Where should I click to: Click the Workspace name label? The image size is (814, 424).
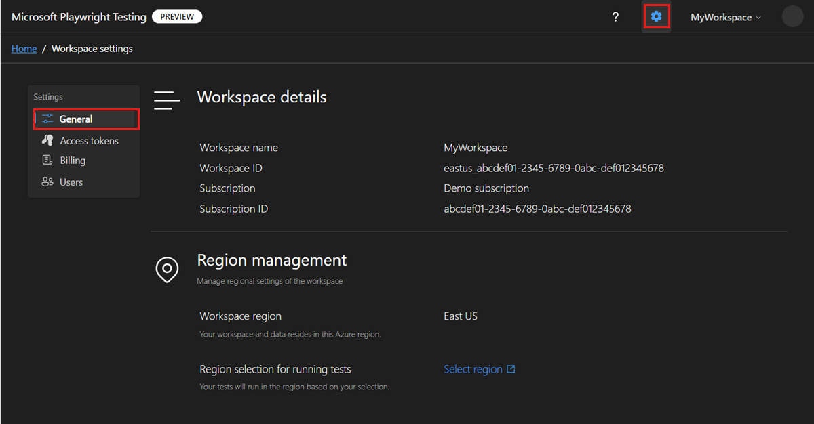(239, 148)
